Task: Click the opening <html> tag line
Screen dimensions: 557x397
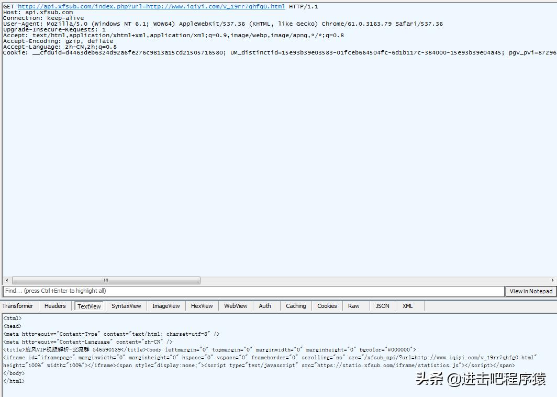Action: [x=13, y=318]
